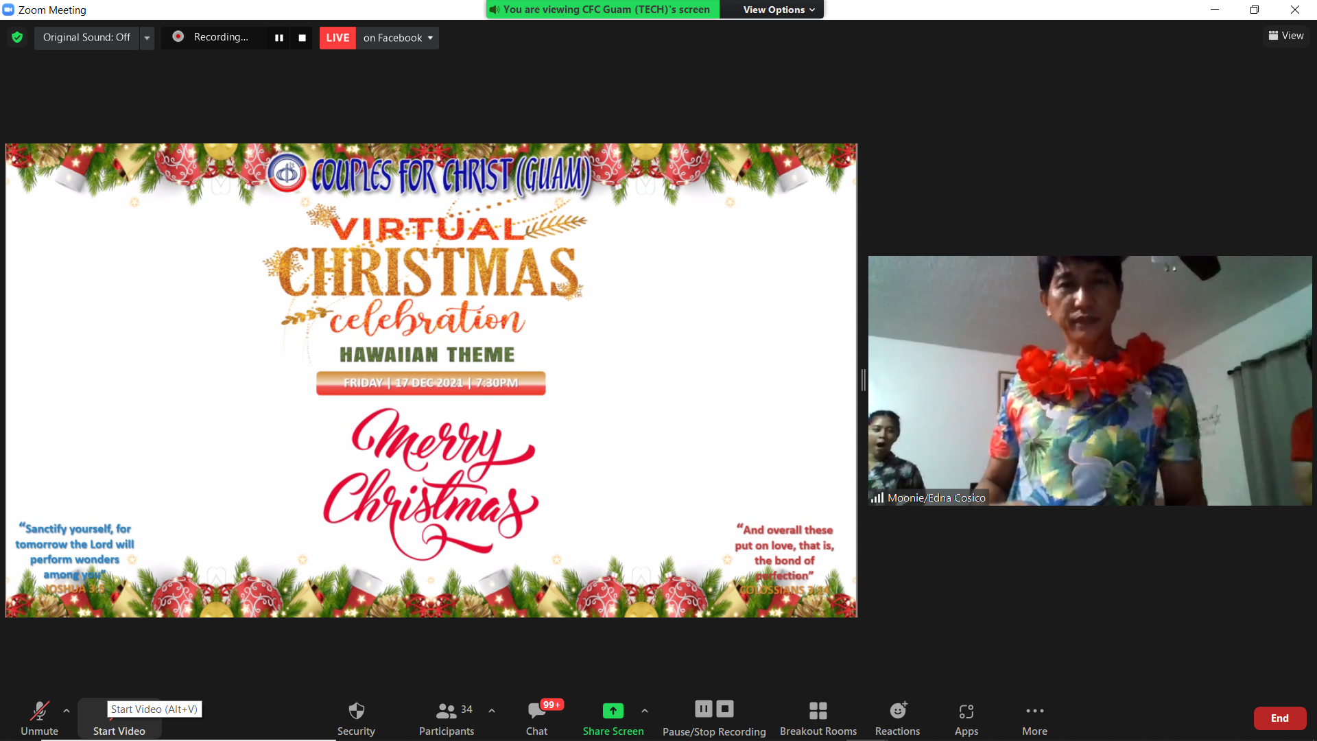
Task: Open Original Sound dropdown arrow
Action: pos(147,38)
